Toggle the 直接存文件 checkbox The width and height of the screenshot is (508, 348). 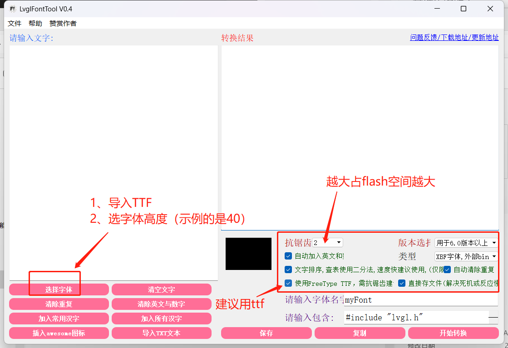click(x=402, y=283)
